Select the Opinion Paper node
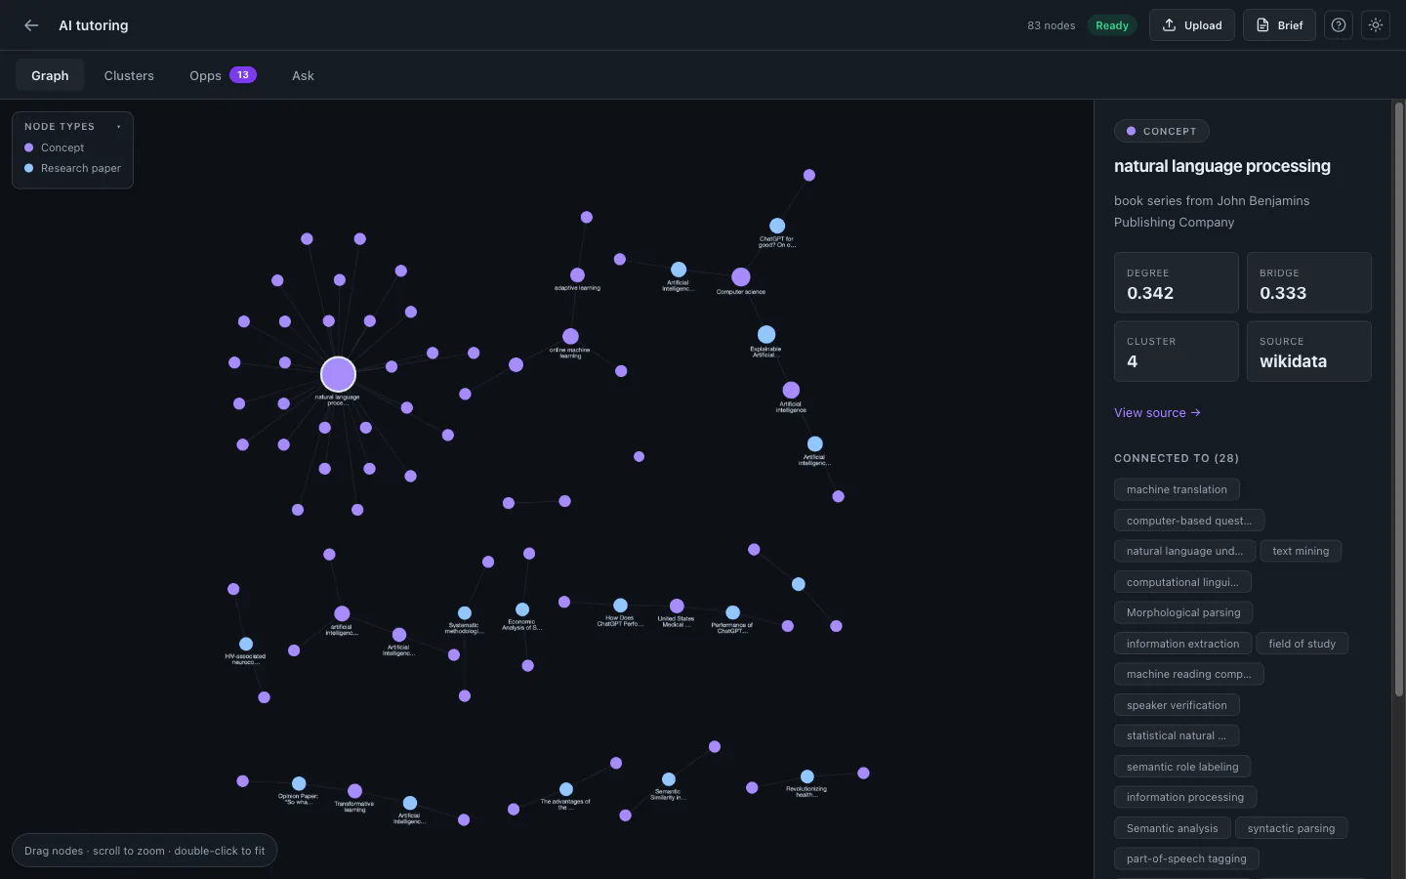Viewport: 1406px width, 879px height. [299, 783]
